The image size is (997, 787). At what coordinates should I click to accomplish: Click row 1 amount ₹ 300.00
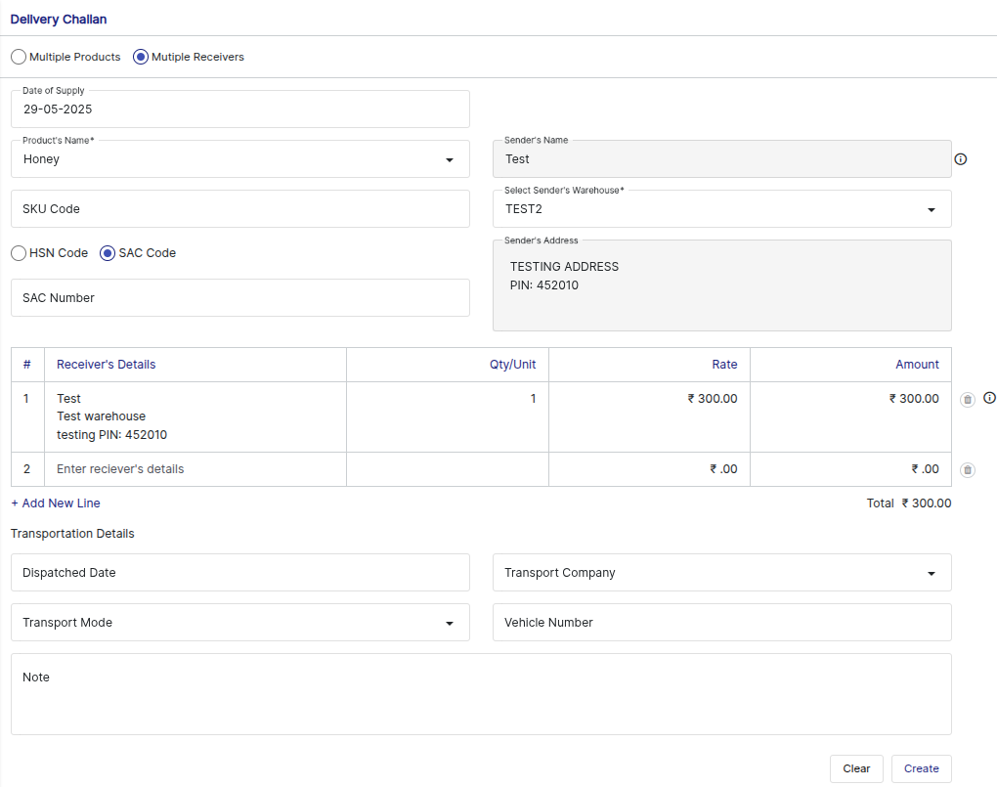914,399
